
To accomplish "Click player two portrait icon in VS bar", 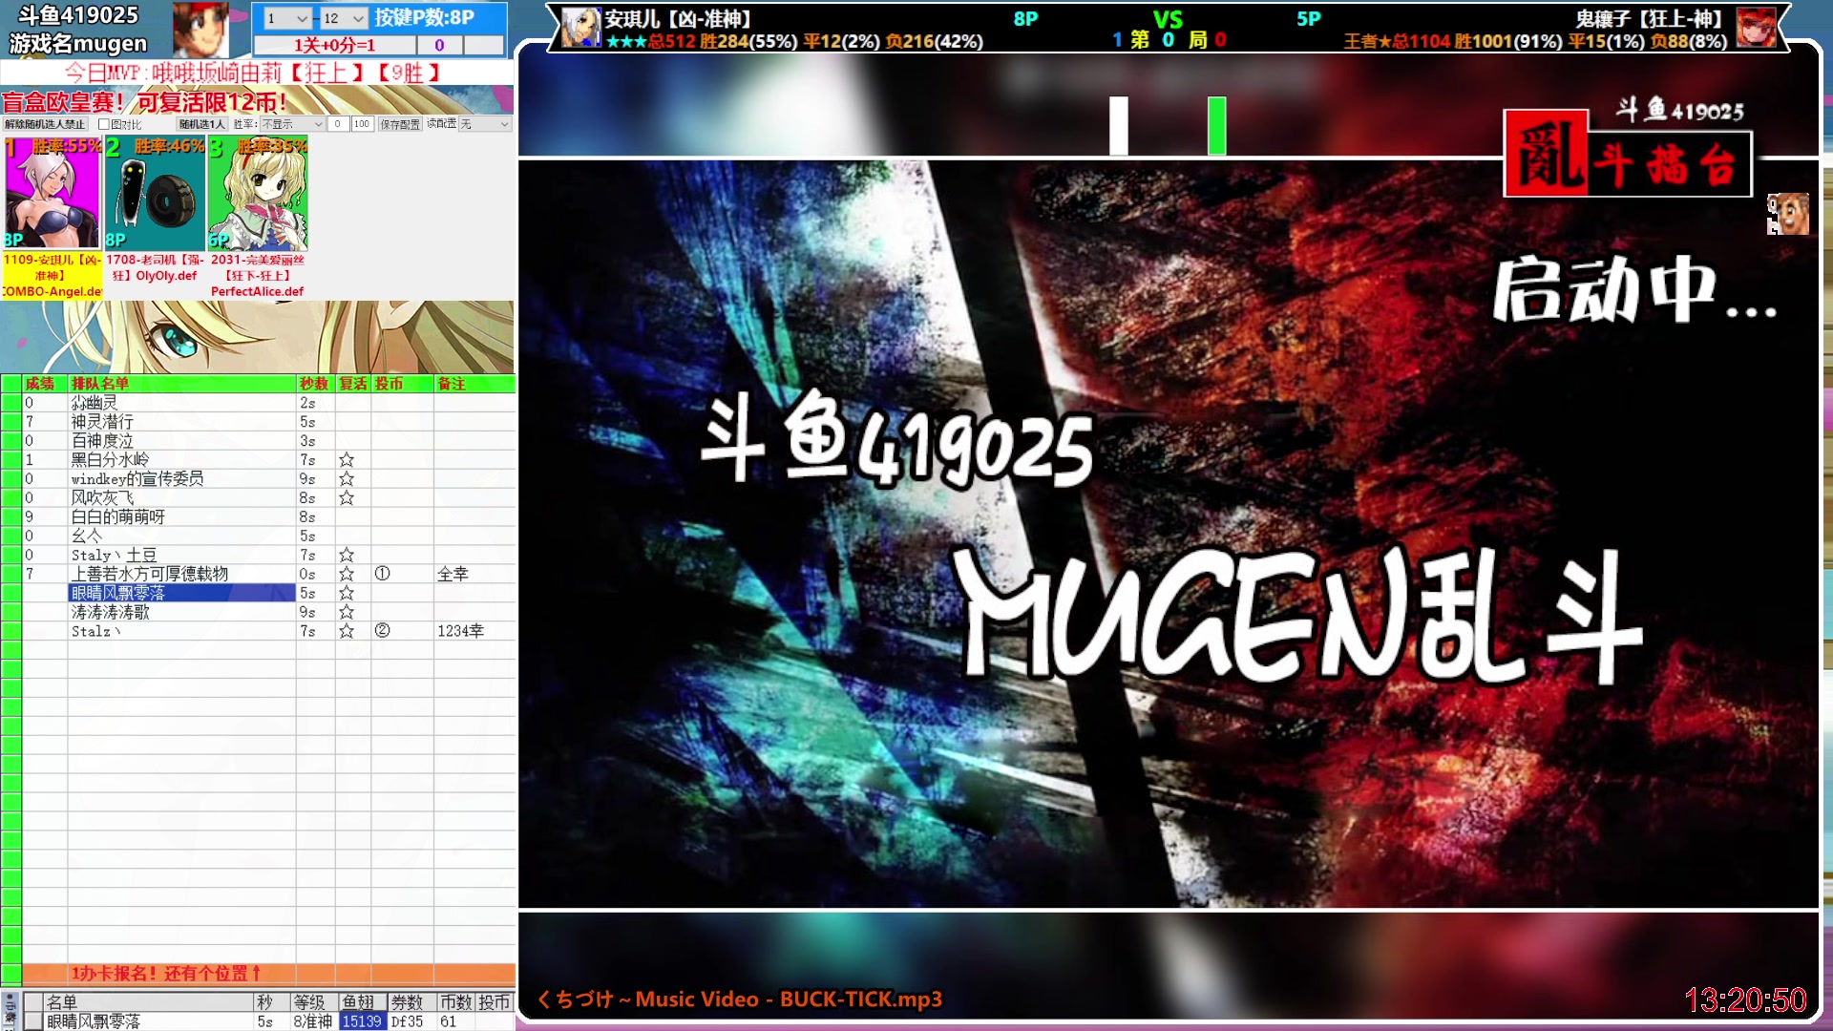I will point(1756,28).
